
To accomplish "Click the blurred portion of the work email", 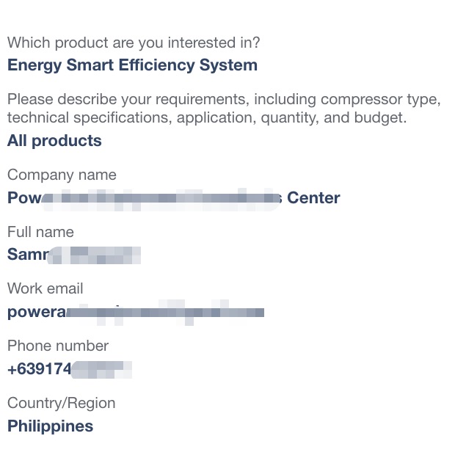I will [x=165, y=313].
